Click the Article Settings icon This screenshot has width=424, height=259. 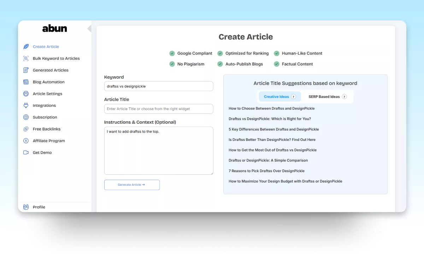click(x=26, y=94)
